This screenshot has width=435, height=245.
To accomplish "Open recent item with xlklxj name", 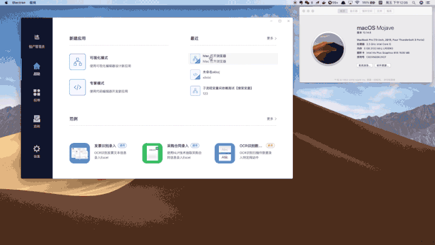I will pos(233,74).
